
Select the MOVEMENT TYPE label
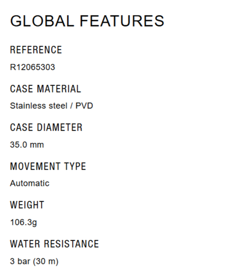[x=48, y=166]
